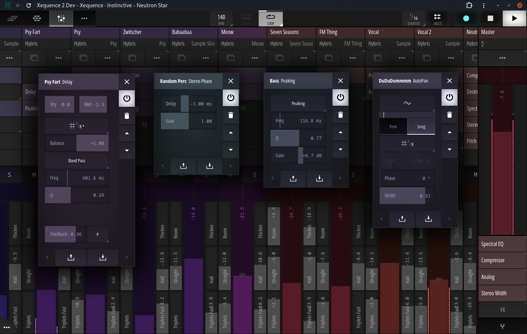The width and height of the screenshot is (527, 334).
Task: Click the browser extensions puzzle icon
Action: [x=469, y=5]
